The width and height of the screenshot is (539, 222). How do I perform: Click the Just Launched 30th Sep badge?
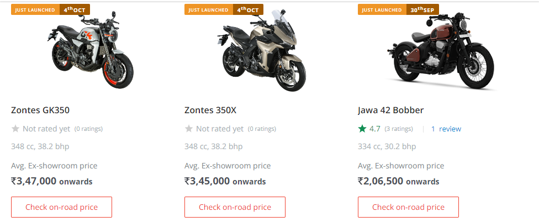point(397,9)
